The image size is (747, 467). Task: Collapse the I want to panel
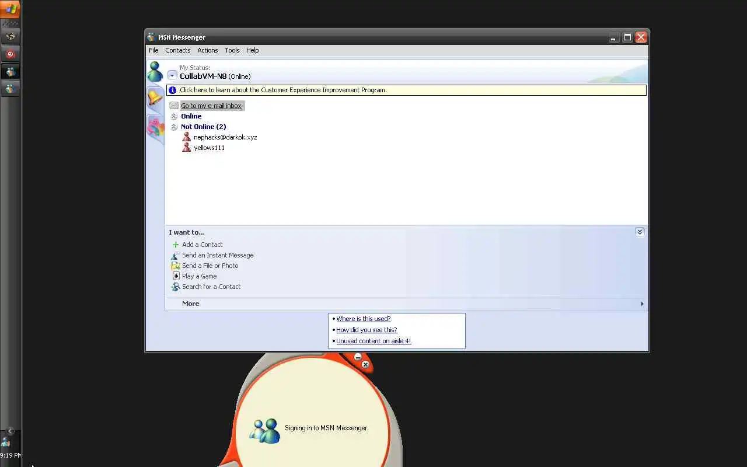coord(640,232)
